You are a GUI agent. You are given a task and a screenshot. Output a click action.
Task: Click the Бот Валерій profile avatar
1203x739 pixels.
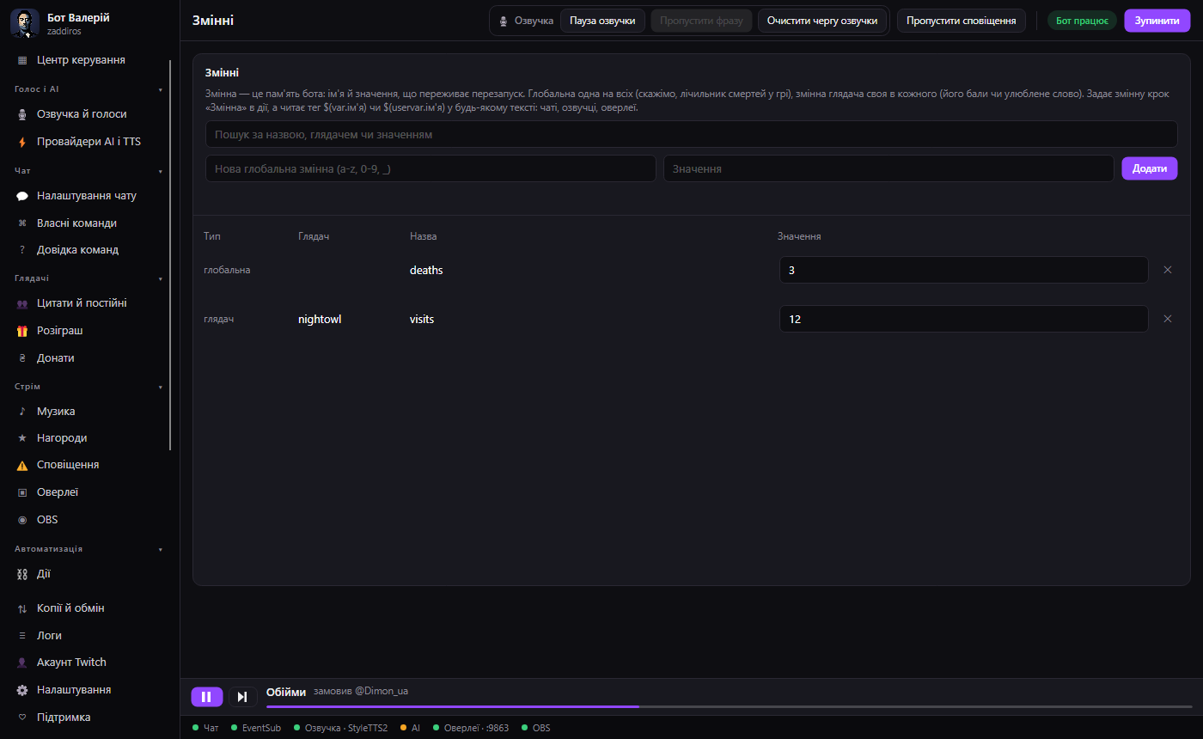tap(25, 23)
